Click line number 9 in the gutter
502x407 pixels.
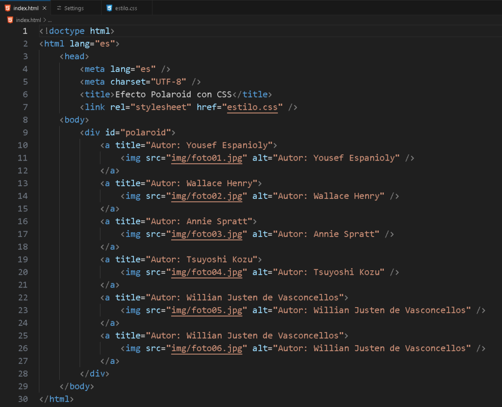25,132
